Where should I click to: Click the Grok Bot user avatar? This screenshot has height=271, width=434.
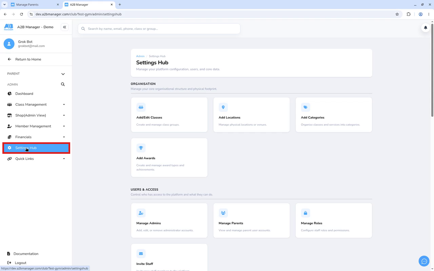9,44
